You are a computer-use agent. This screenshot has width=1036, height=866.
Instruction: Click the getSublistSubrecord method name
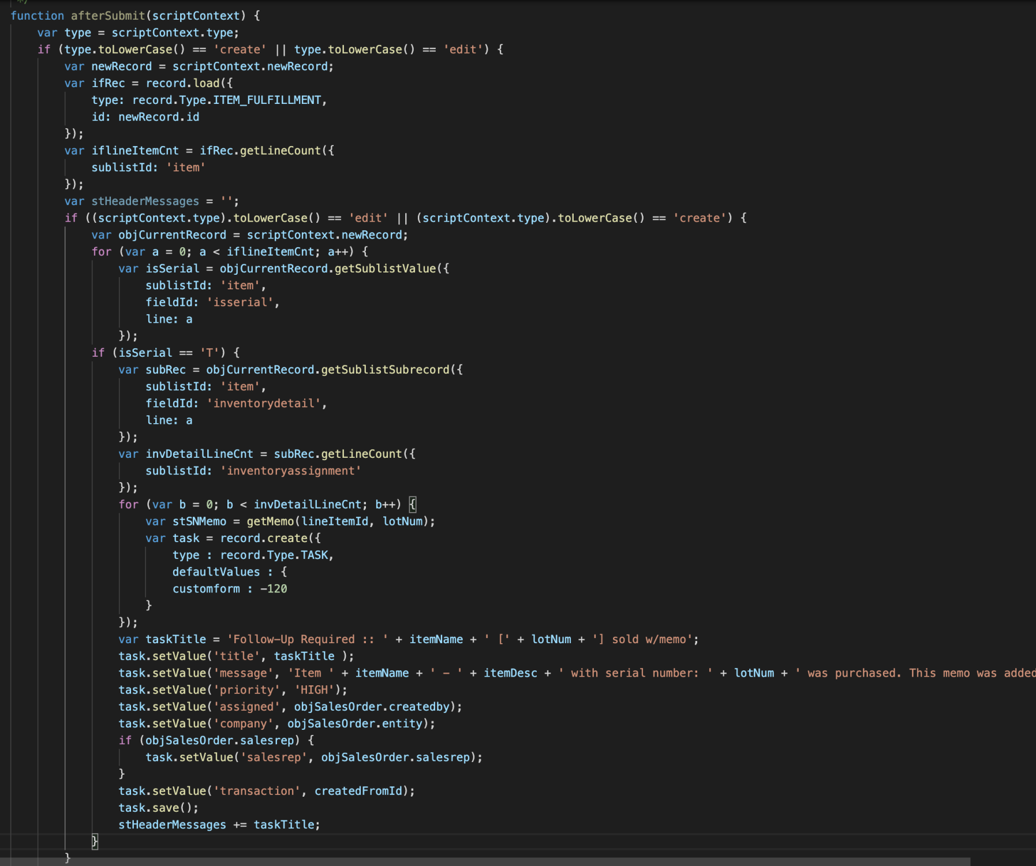click(385, 370)
